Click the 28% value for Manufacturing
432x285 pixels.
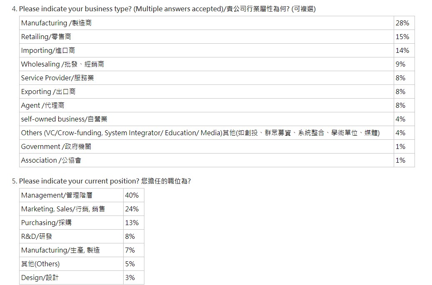click(404, 23)
